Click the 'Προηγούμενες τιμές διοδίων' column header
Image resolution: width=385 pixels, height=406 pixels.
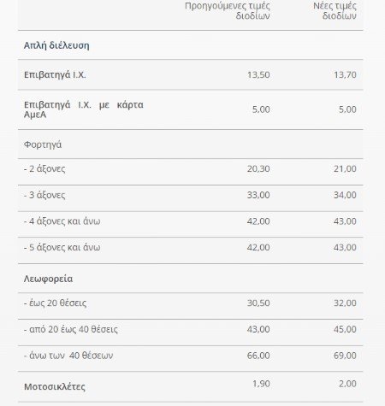click(x=227, y=10)
